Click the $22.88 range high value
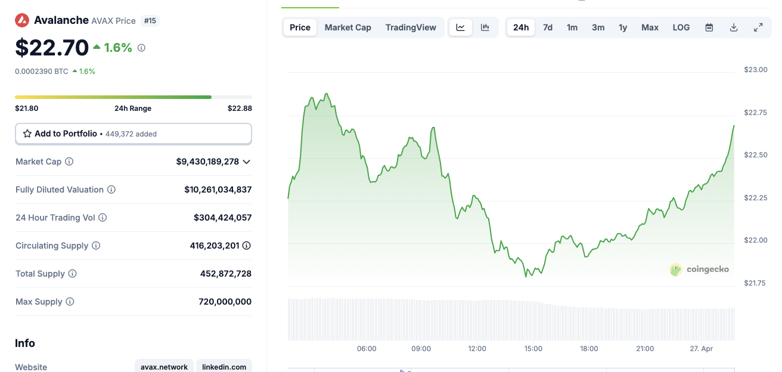This screenshot has width=782, height=372. point(240,108)
